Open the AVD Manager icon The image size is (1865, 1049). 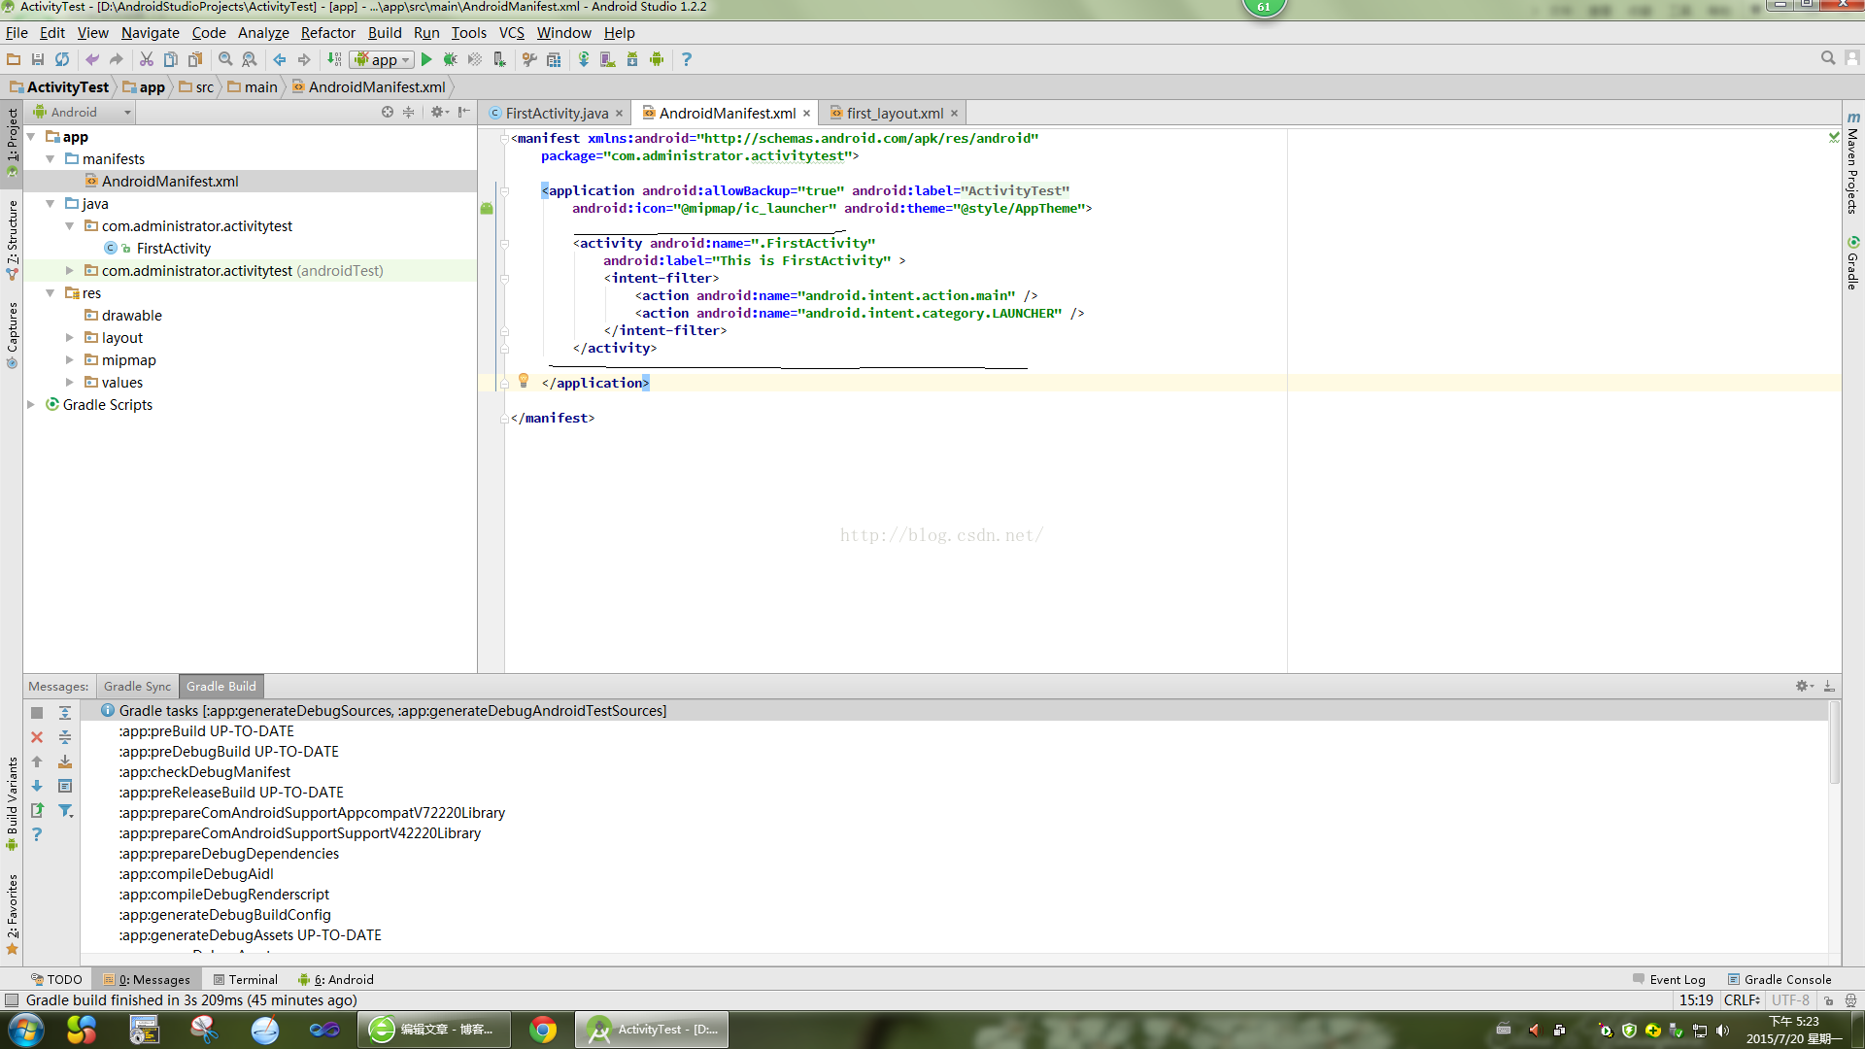608,59
